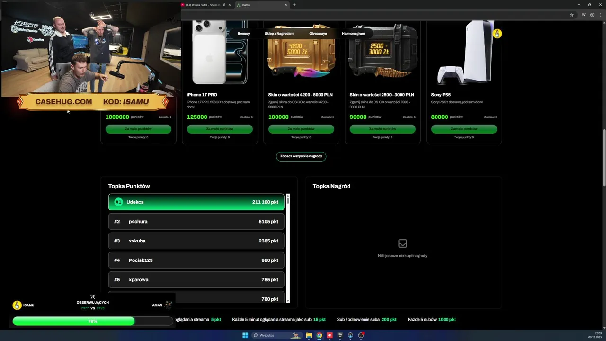Open File Explorer from taskbar
The width and height of the screenshot is (606, 341).
(309, 335)
